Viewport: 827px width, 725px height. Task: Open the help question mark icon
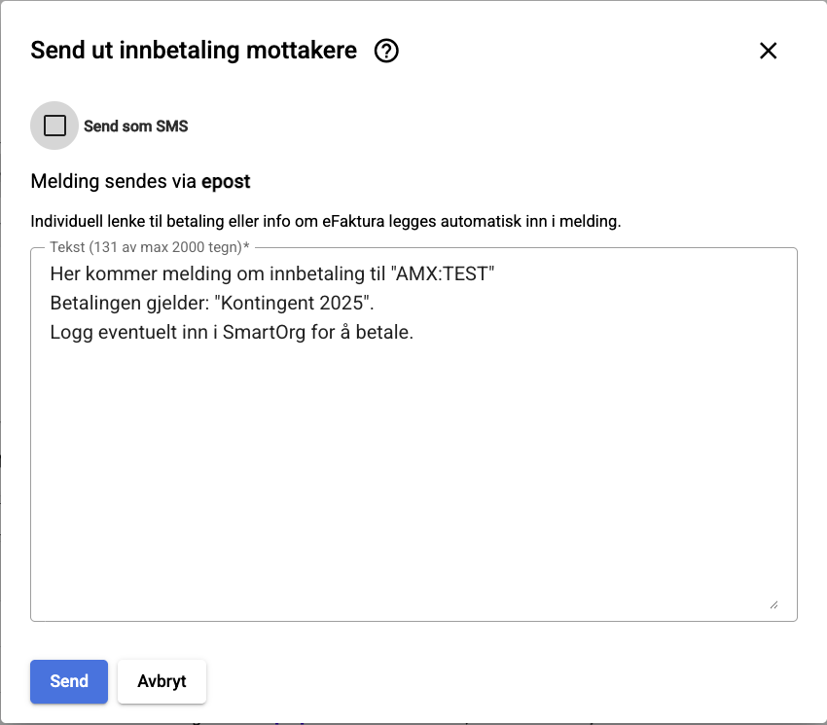(386, 52)
